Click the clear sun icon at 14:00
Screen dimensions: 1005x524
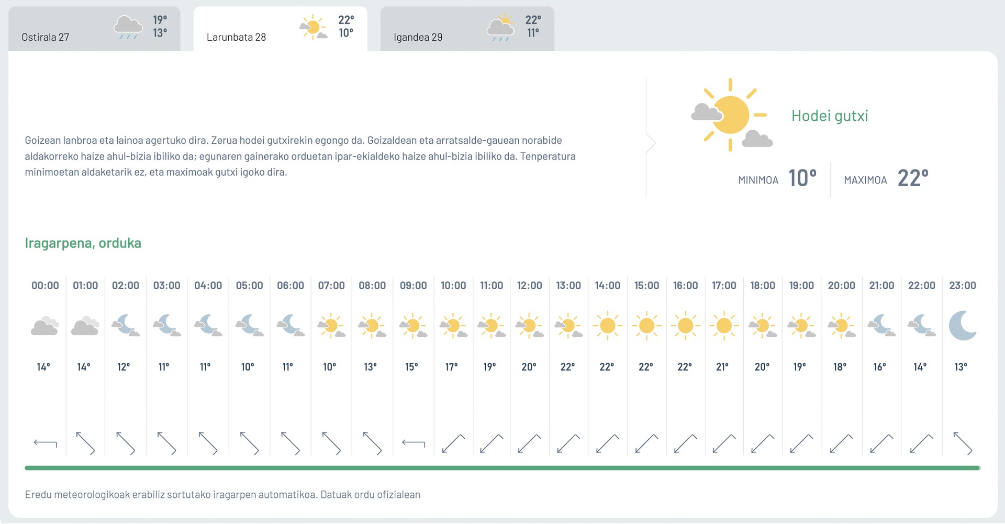[608, 326]
